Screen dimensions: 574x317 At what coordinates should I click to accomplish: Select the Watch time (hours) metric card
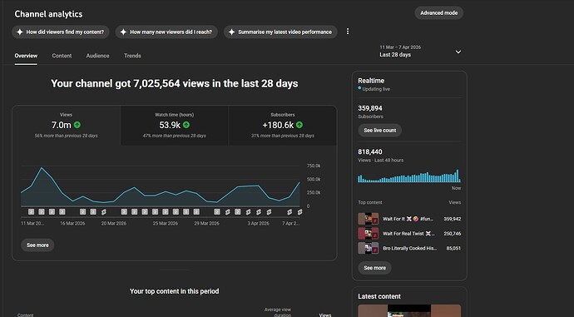[x=174, y=125]
